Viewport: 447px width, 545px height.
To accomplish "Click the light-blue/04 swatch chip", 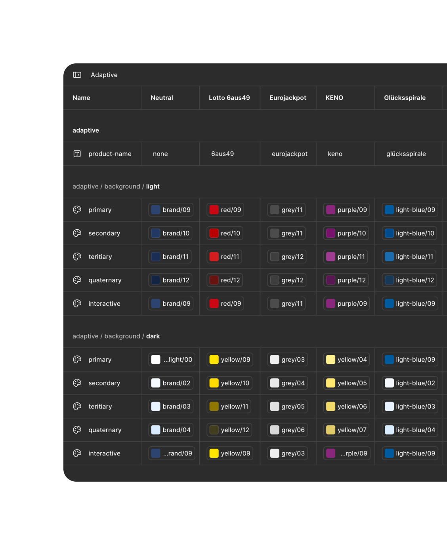I will 410,430.
